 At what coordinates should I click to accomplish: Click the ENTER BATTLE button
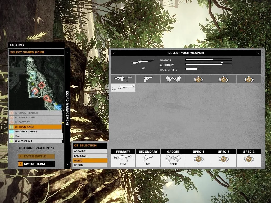point(36,156)
